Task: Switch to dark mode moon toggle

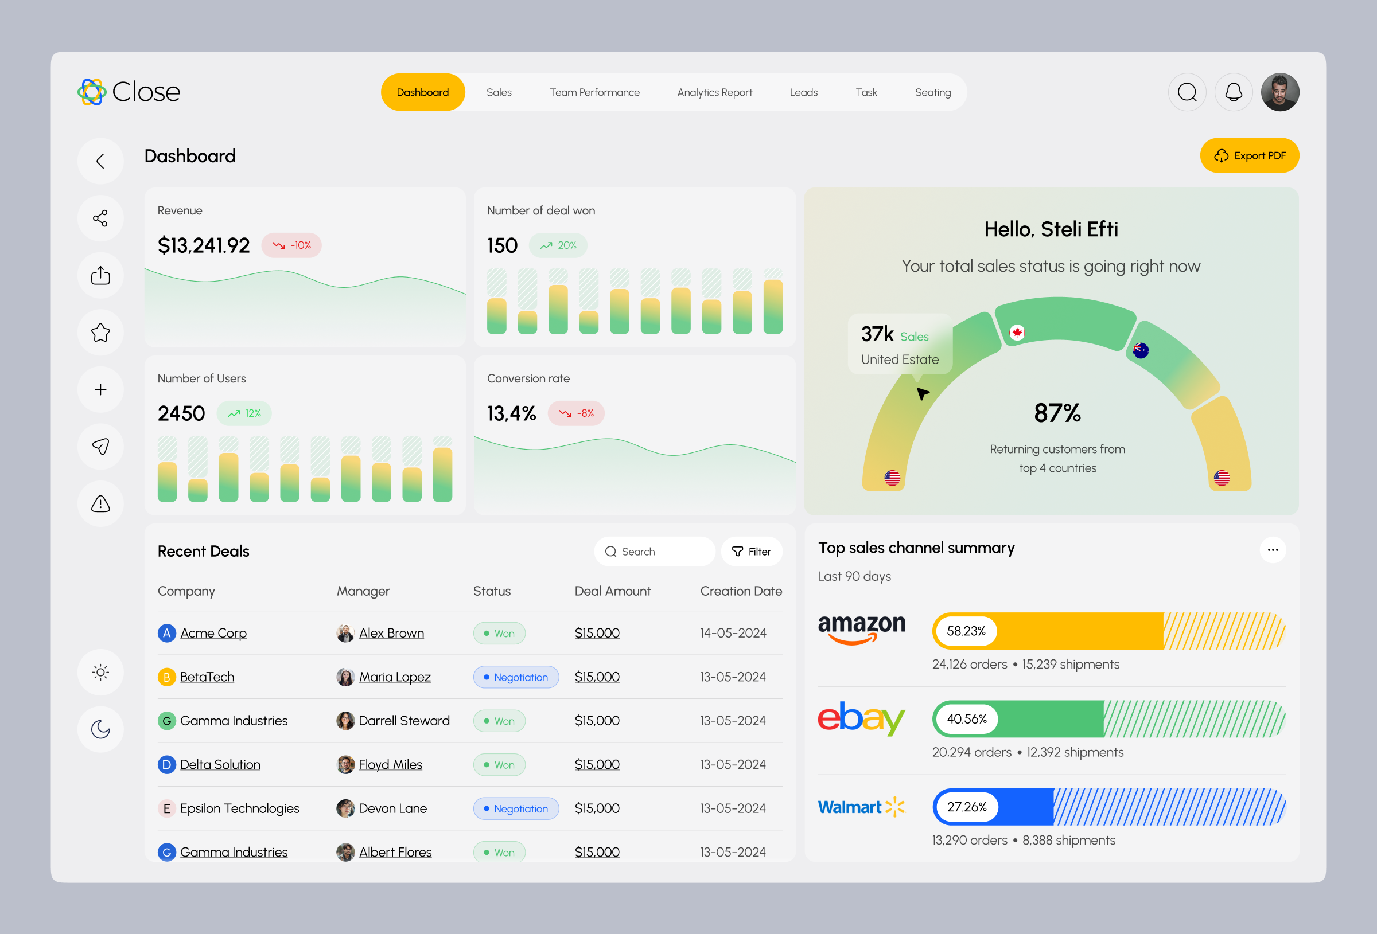Action: [100, 729]
